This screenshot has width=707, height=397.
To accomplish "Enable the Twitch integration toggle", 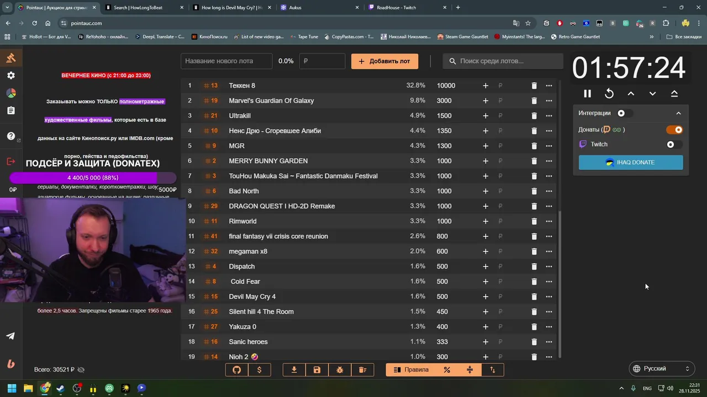I will coord(674,144).
